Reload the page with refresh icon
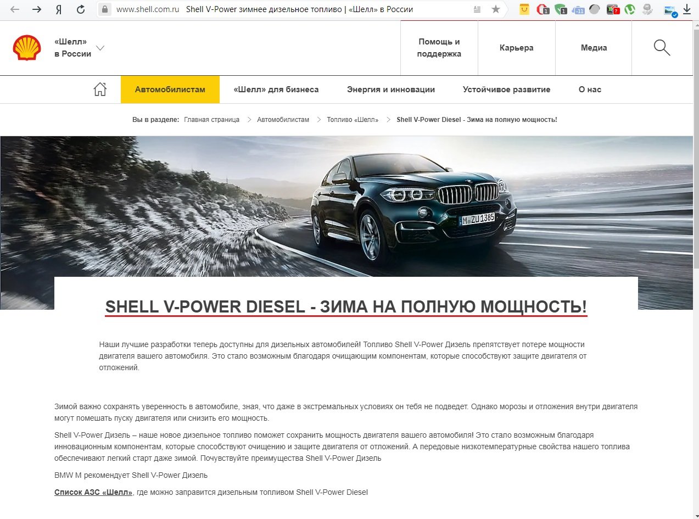The height and width of the screenshot is (519, 699). (81, 9)
